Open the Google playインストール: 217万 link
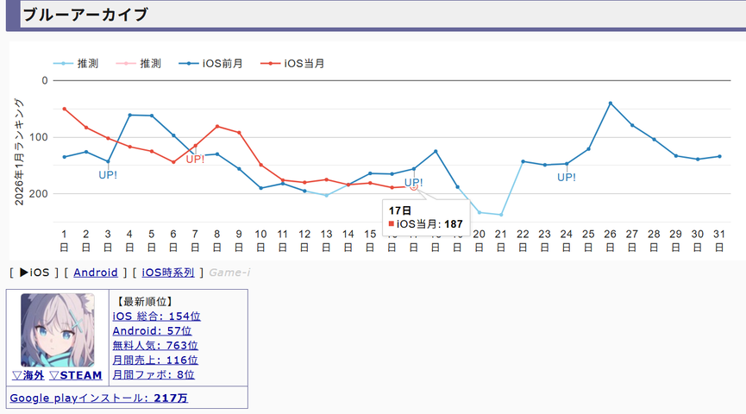 pos(98,398)
